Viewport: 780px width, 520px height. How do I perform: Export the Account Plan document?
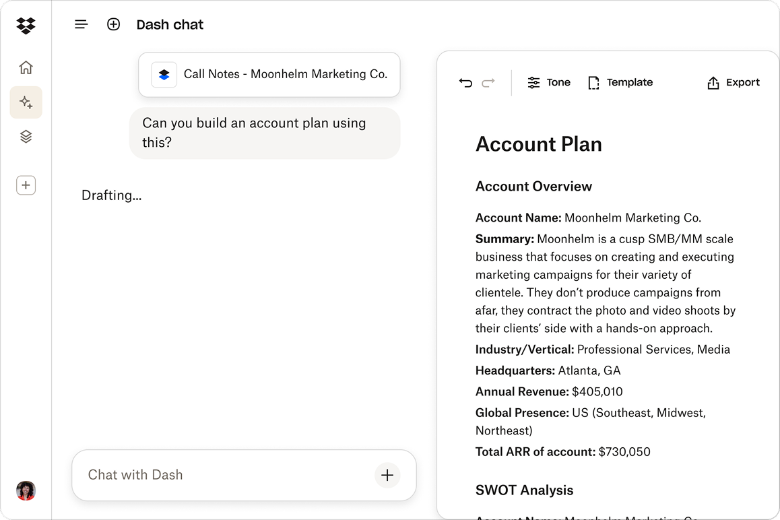[x=734, y=83]
